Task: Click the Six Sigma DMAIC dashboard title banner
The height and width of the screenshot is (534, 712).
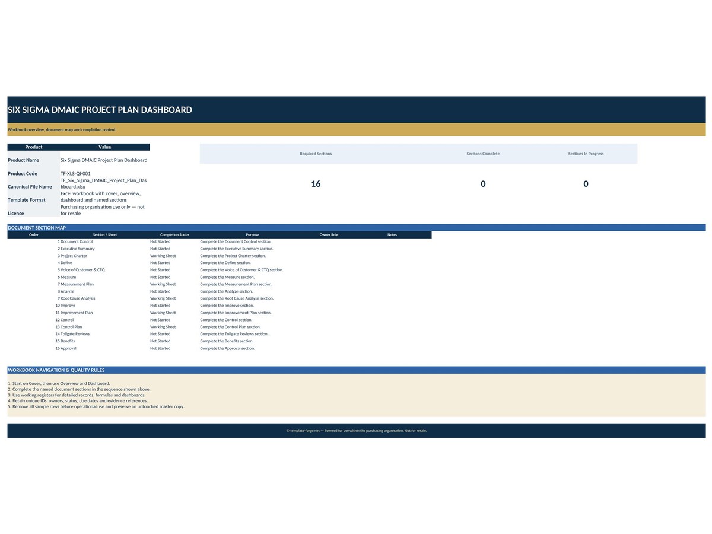Action: point(356,110)
